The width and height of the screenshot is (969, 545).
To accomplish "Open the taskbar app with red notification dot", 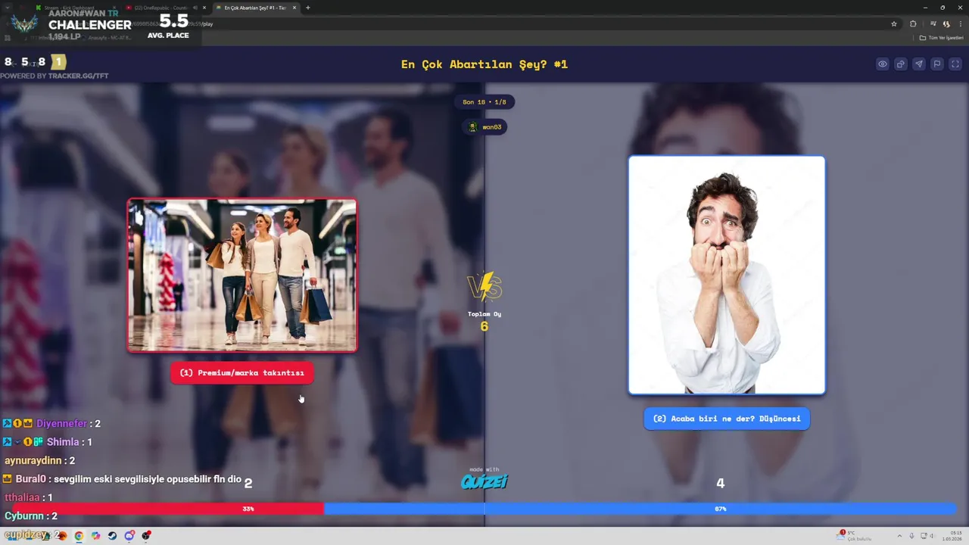I will (146, 536).
